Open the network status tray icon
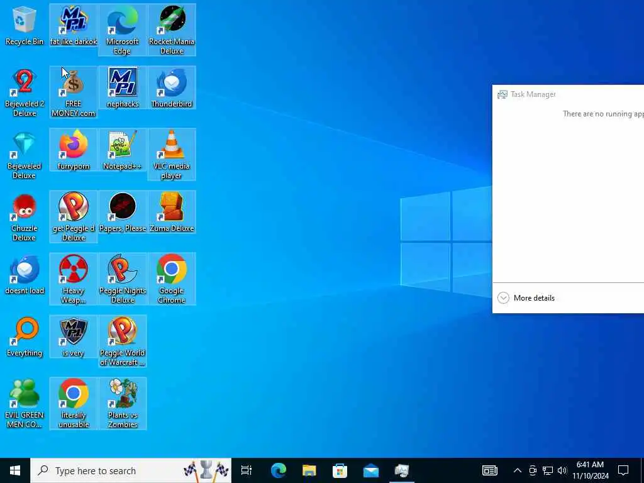Viewport: 644px width, 483px height. pos(548,470)
